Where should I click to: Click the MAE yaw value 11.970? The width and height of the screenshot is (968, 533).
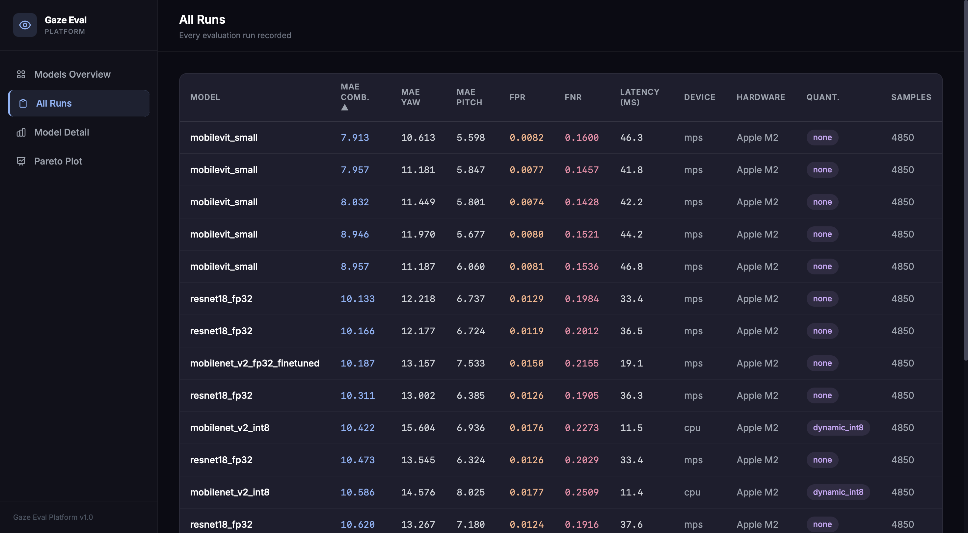click(x=418, y=235)
